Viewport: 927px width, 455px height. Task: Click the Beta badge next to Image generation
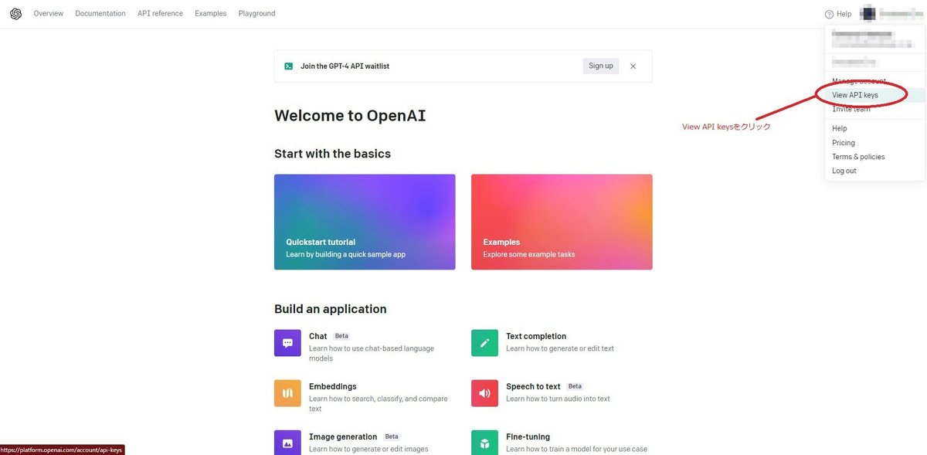coord(392,436)
